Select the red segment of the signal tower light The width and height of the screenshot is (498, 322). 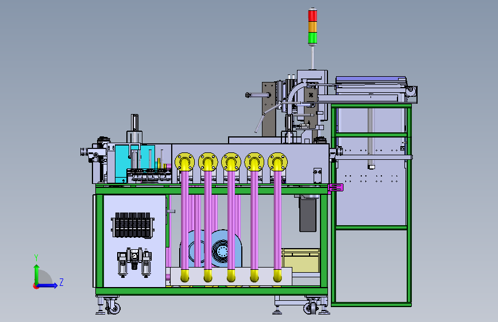[x=312, y=15]
